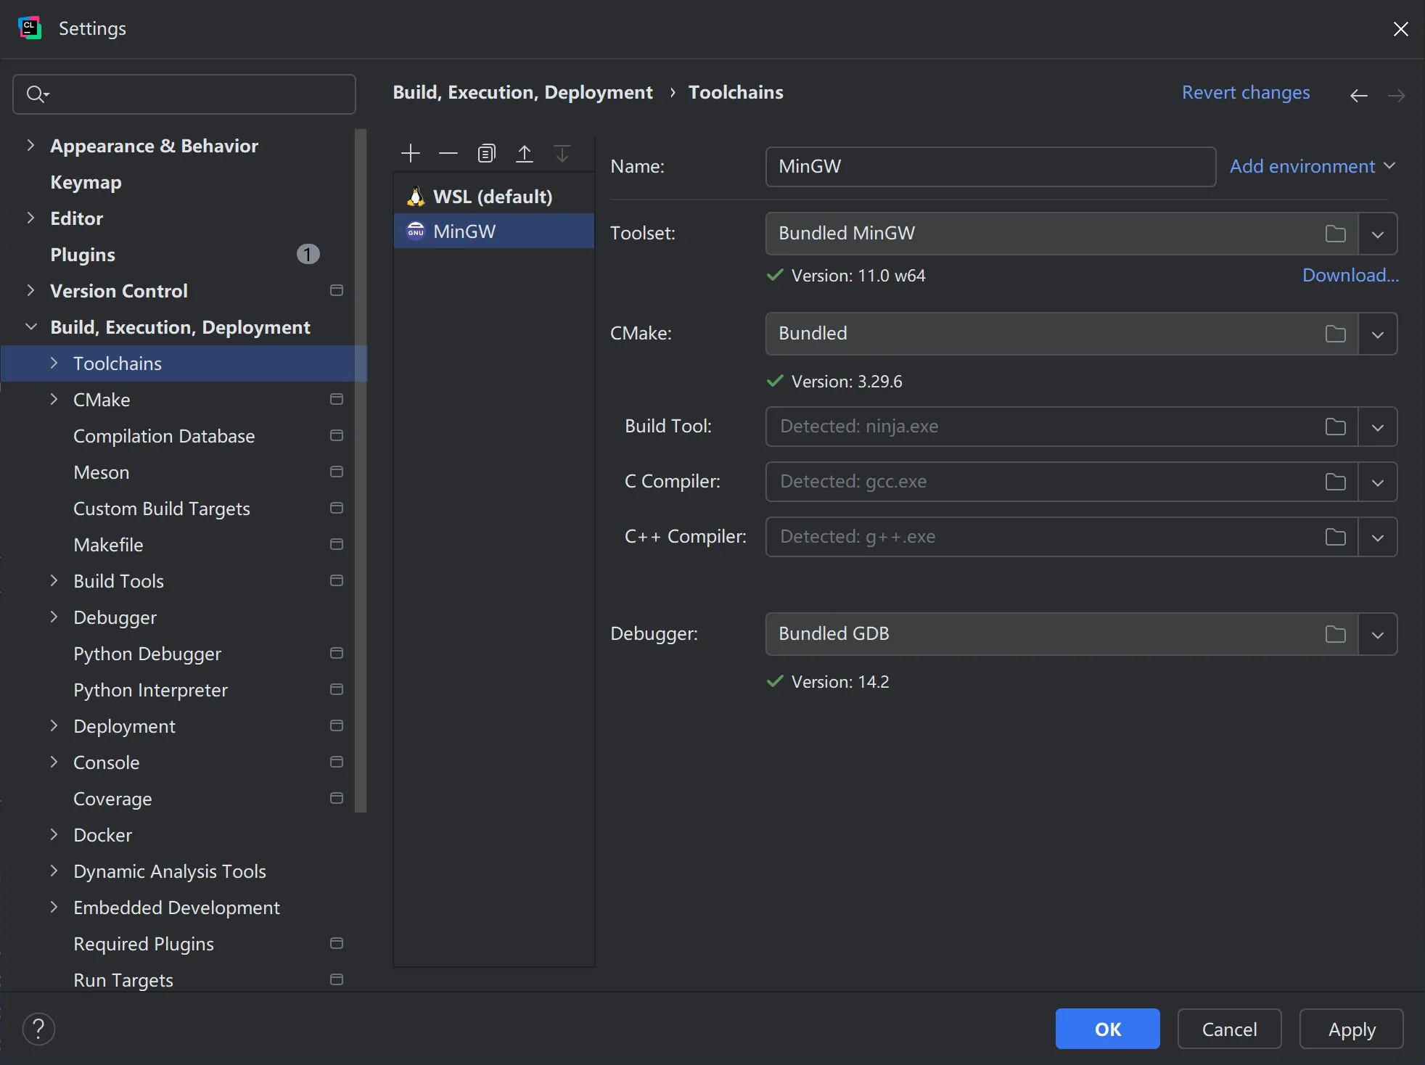Close the Settings dialog
This screenshot has width=1425, height=1065.
pyautogui.click(x=1401, y=28)
